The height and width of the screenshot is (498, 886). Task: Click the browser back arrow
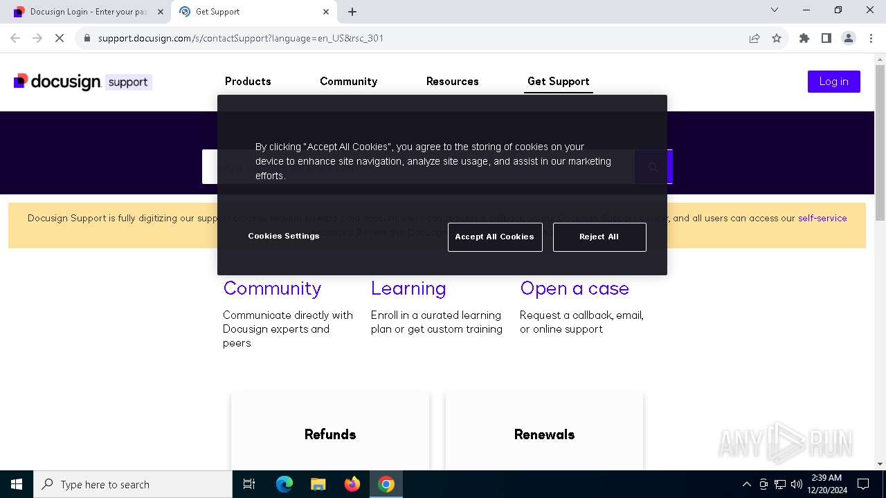coord(15,38)
